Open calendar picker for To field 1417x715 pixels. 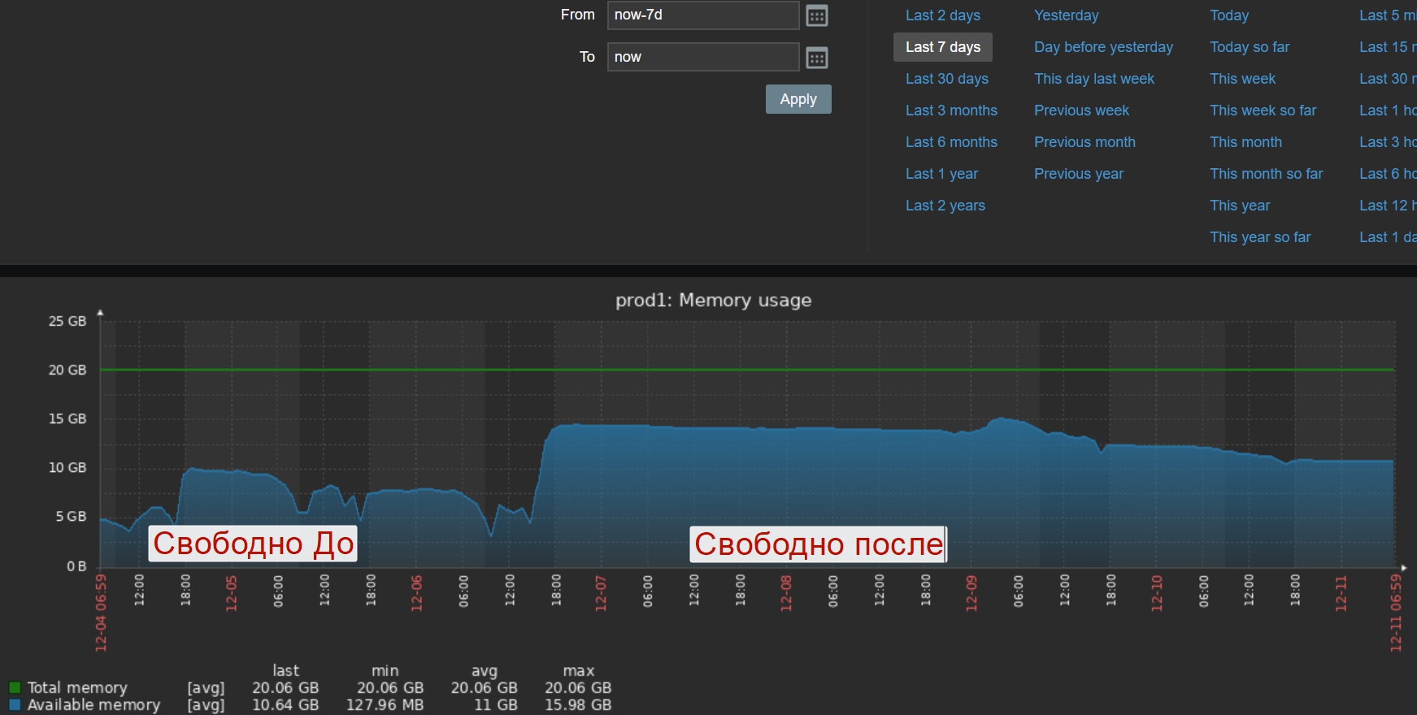point(816,58)
